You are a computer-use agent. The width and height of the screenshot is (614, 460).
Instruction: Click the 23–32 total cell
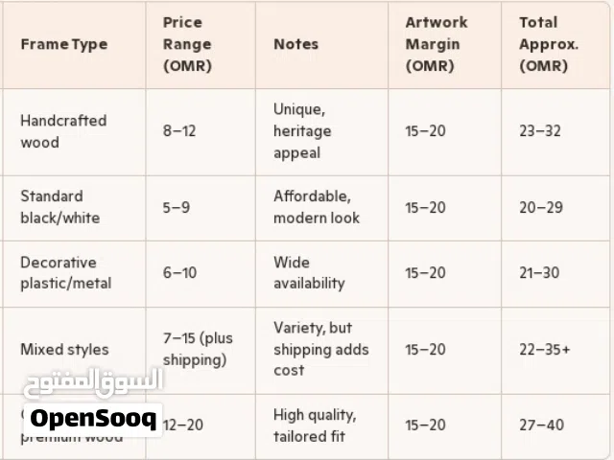pos(541,131)
